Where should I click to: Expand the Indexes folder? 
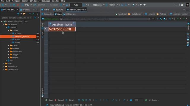tap(9, 49)
